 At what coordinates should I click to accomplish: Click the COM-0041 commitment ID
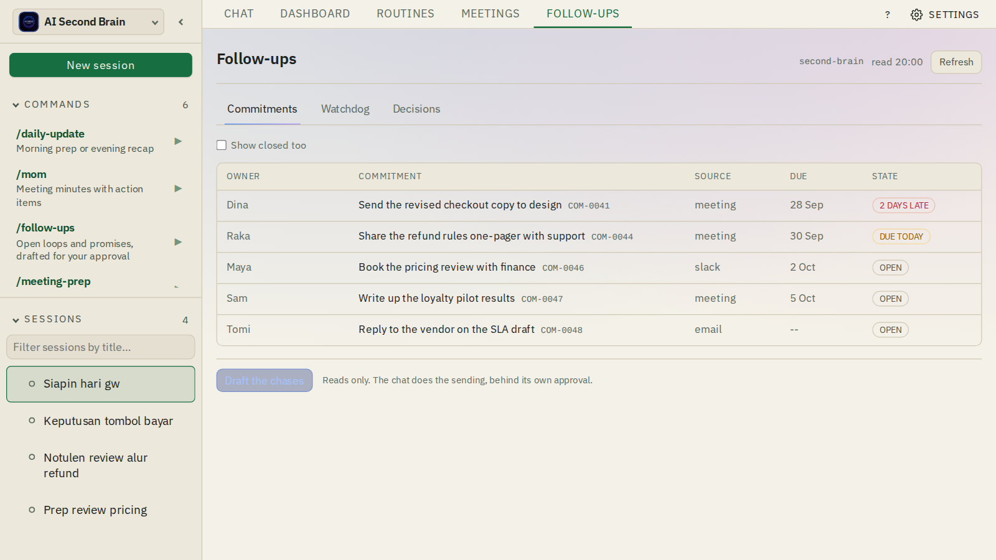click(588, 206)
